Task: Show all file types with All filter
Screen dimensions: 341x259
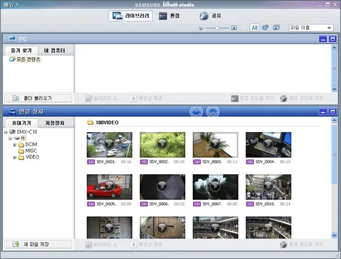Action: click(255, 27)
